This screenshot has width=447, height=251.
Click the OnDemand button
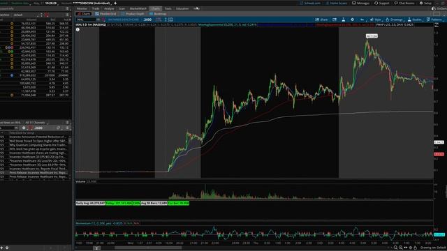439,8
